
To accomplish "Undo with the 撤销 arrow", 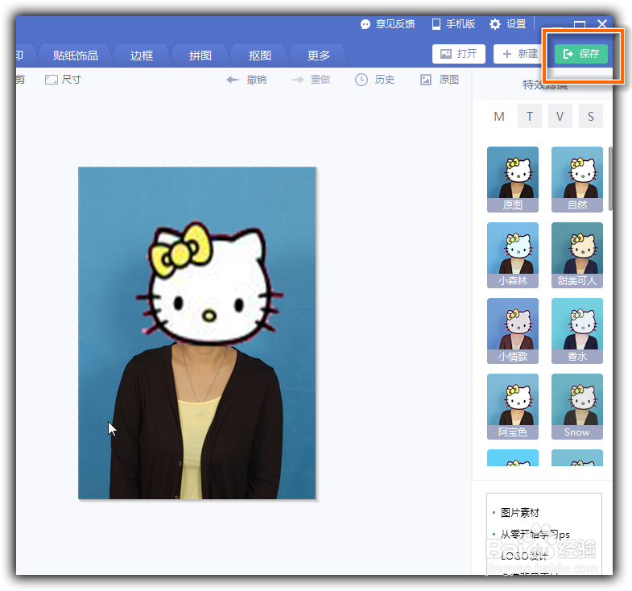I will click(x=246, y=80).
